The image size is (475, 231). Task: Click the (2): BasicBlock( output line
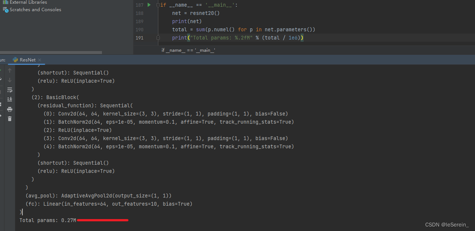pyautogui.click(x=55, y=97)
